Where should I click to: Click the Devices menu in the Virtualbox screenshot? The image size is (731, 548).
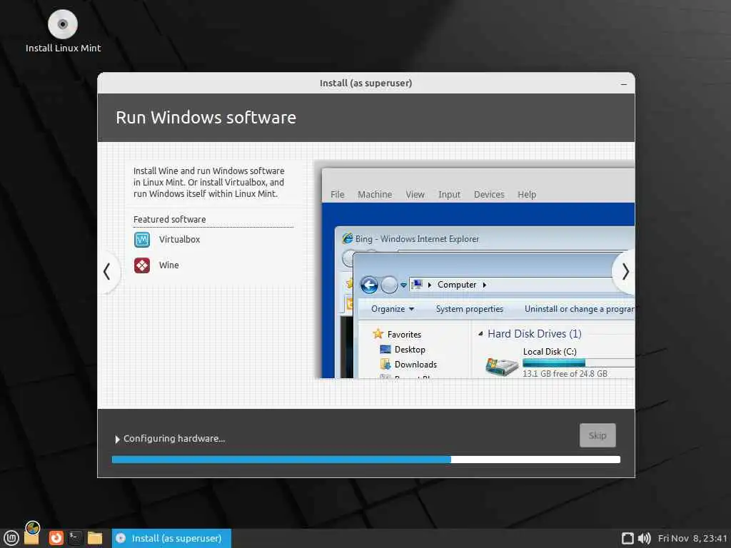[489, 194]
